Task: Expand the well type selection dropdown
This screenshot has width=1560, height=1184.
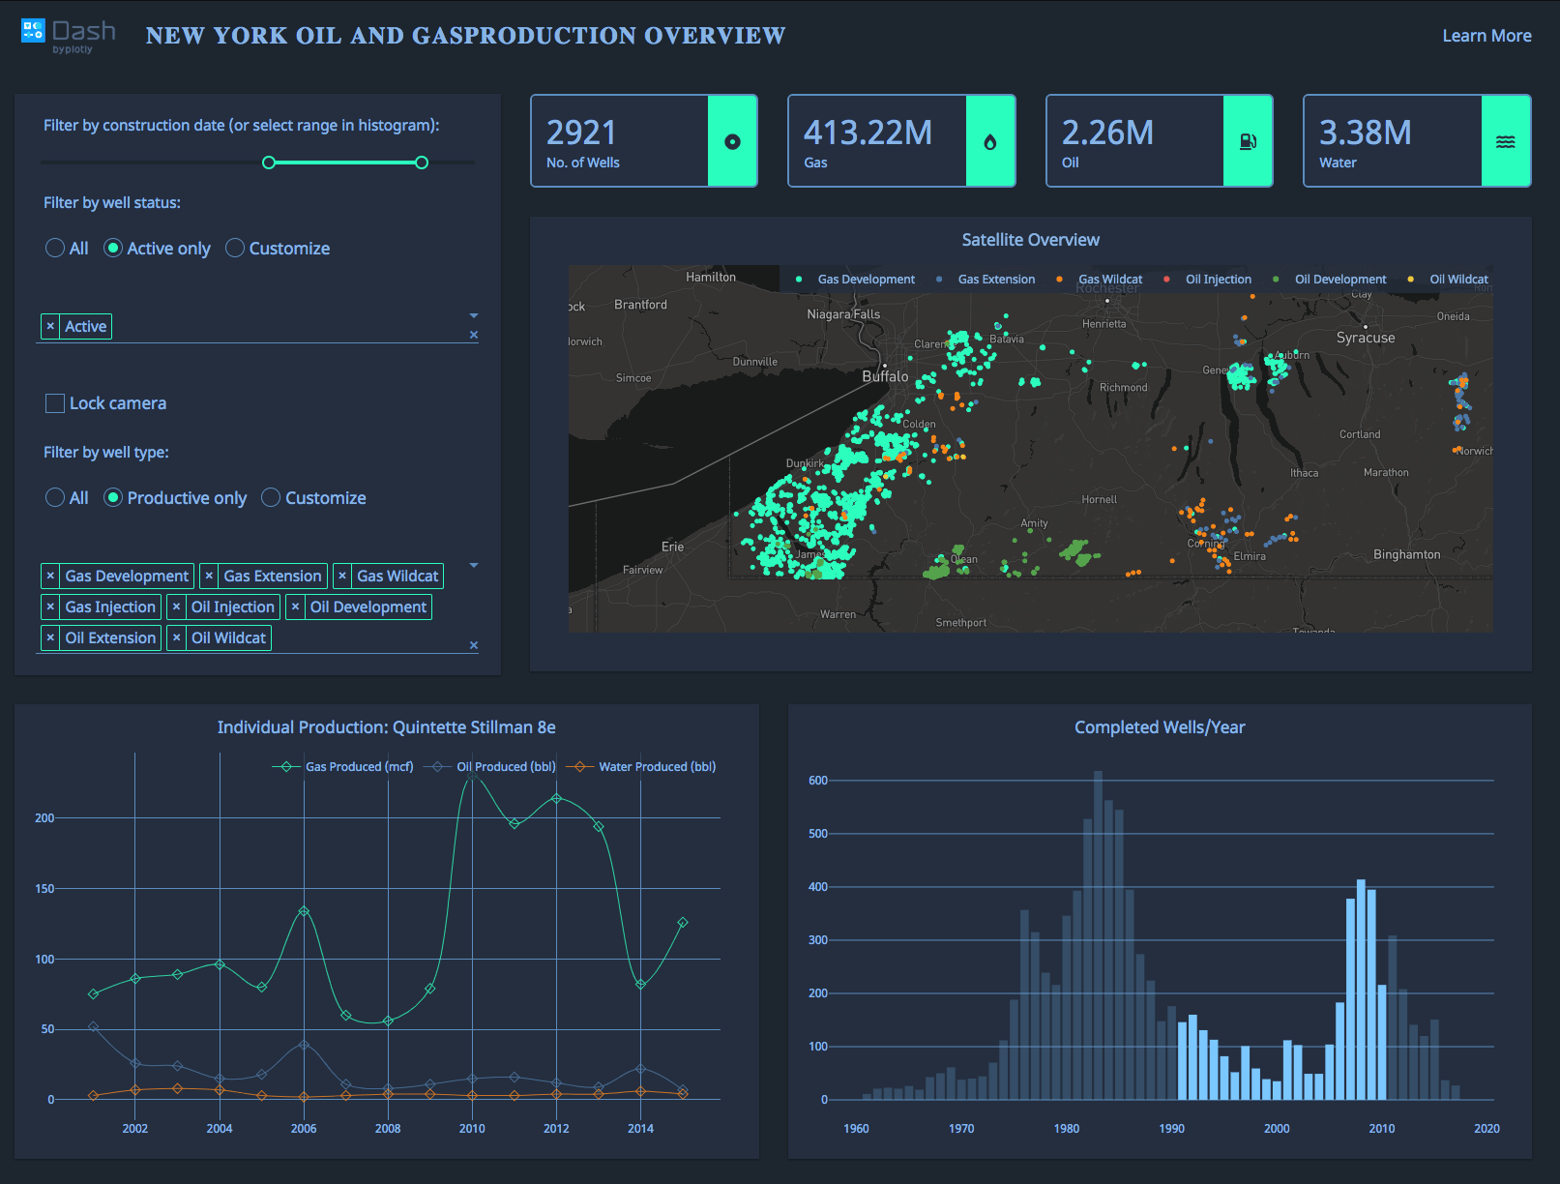Action: [x=474, y=564]
